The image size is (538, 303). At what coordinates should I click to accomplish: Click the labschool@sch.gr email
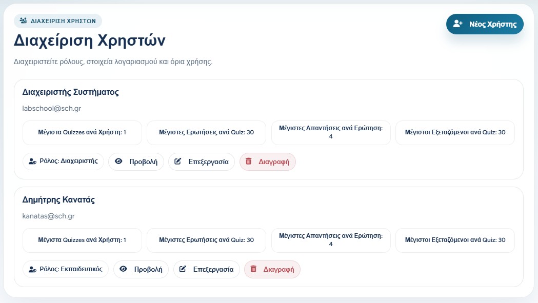51,109
